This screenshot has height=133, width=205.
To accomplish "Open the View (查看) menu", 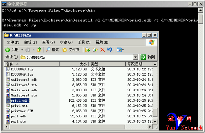I will tap(48, 42).
